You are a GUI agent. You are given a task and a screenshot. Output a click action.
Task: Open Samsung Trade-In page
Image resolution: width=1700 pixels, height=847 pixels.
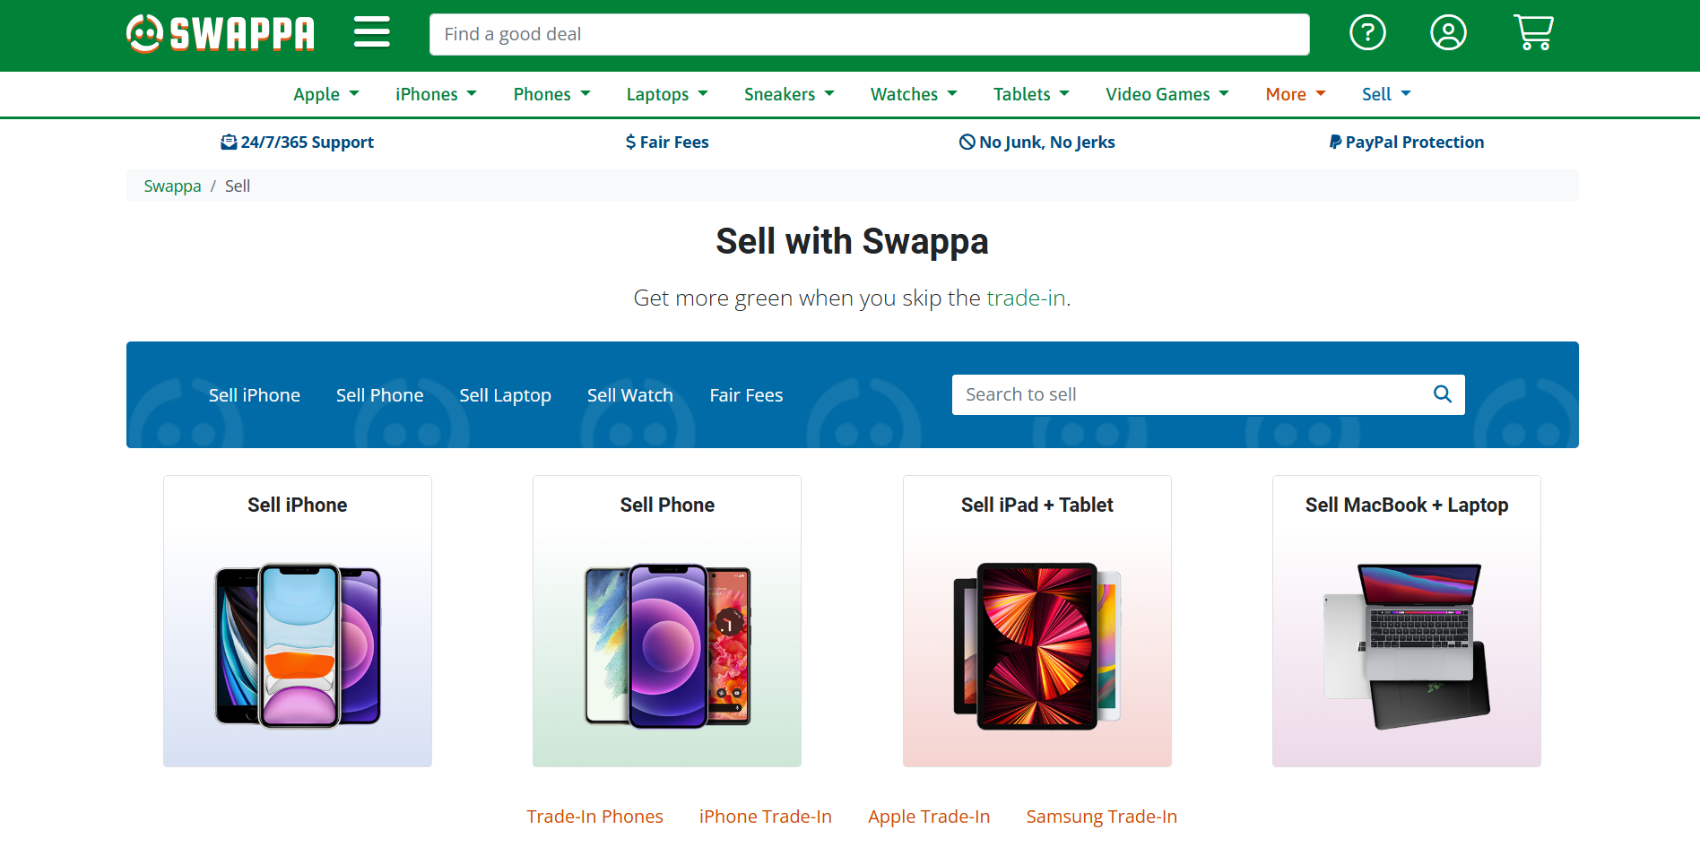click(x=1101, y=817)
